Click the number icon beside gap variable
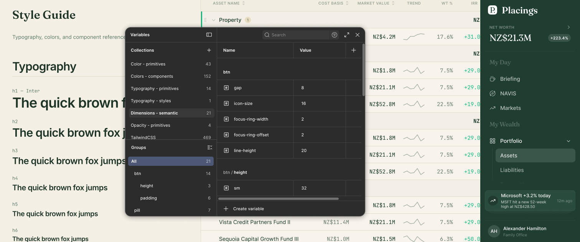 (226, 88)
